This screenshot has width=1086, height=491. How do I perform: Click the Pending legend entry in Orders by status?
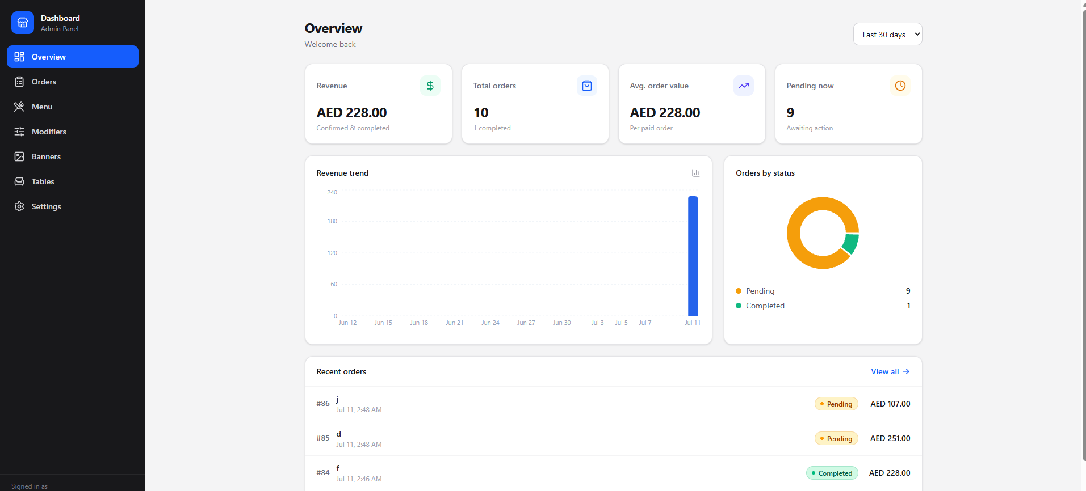[x=823, y=291]
